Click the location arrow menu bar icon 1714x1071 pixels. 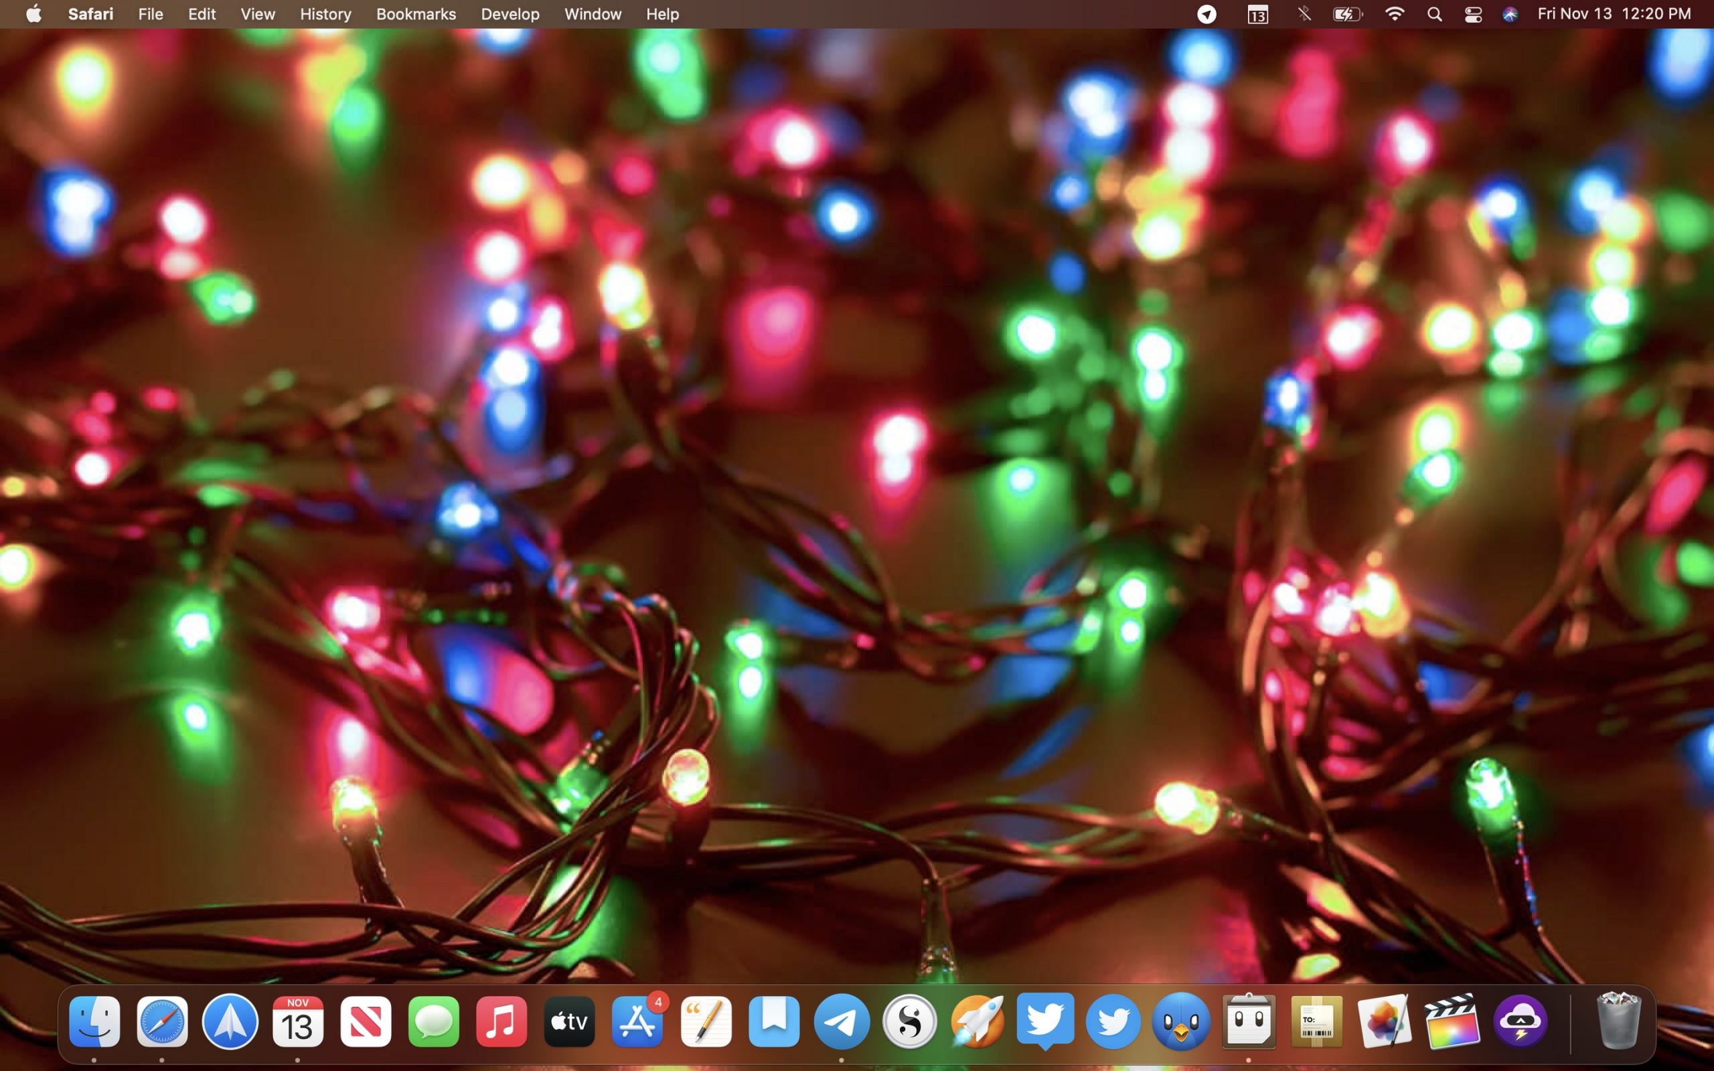tap(1207, 14)
